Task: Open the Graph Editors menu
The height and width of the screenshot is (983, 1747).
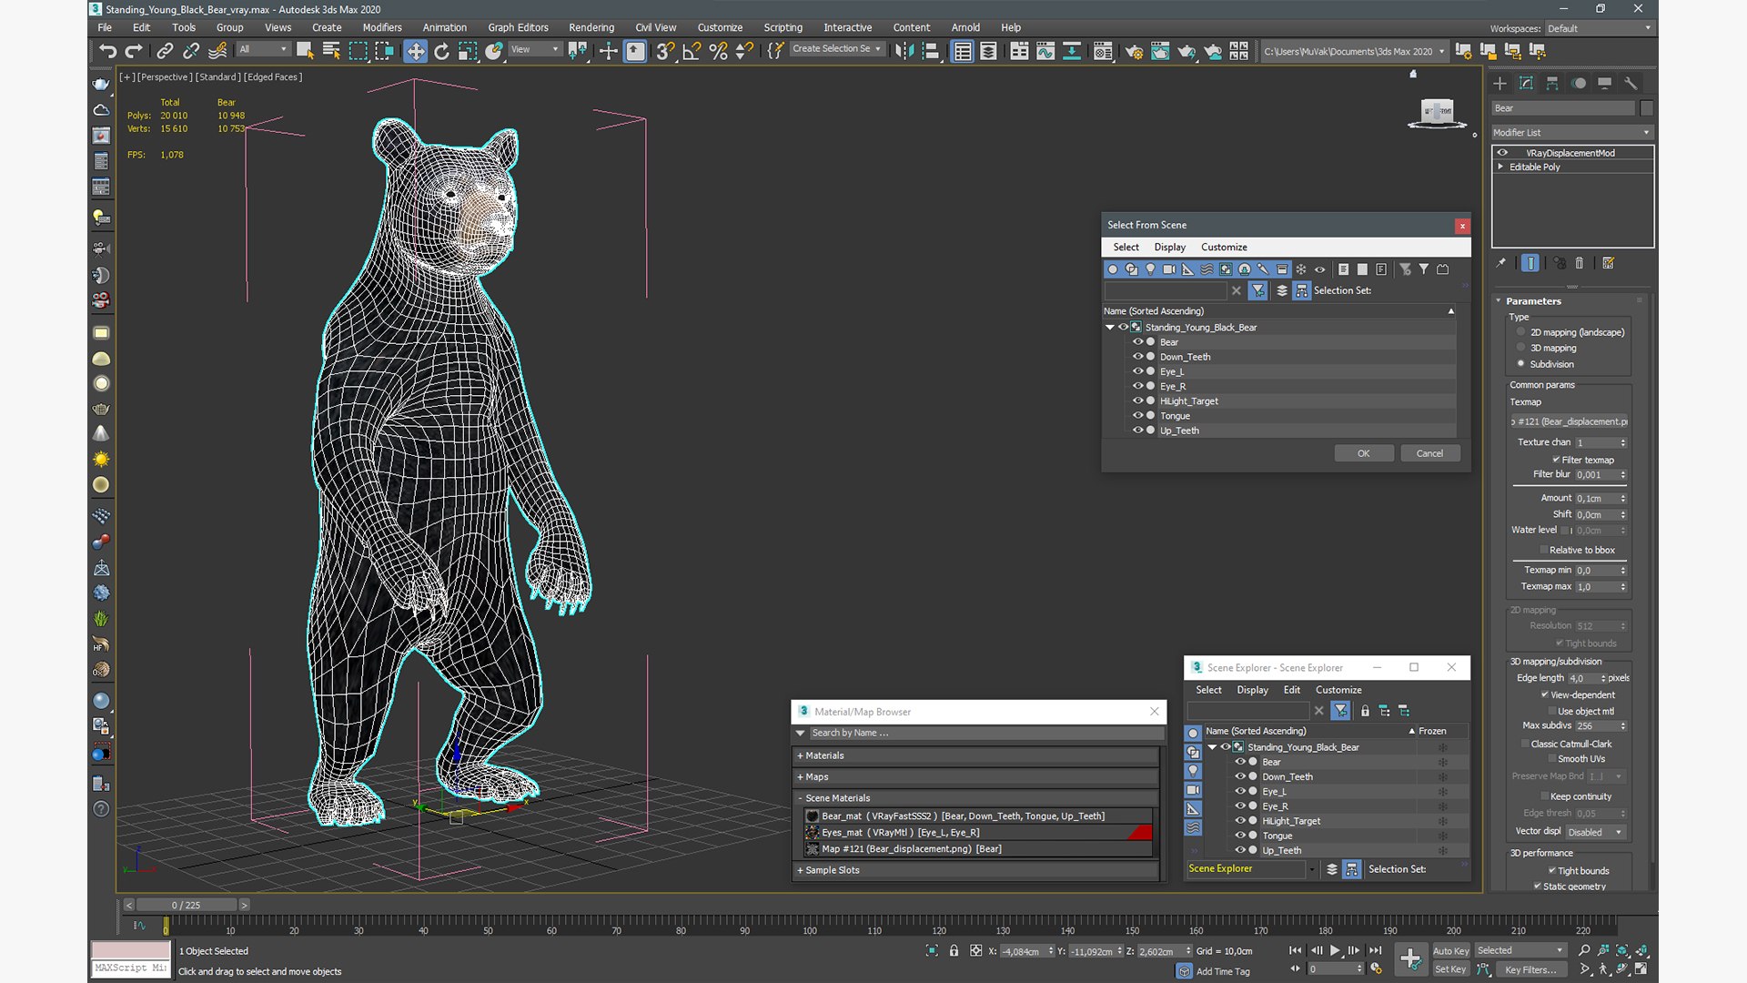Action: [518, 27]
